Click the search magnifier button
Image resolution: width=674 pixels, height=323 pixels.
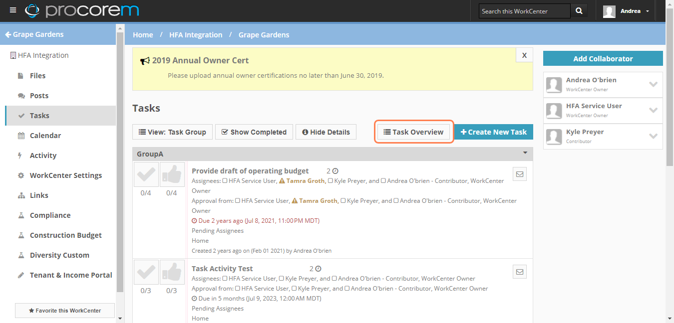(579, 11)
